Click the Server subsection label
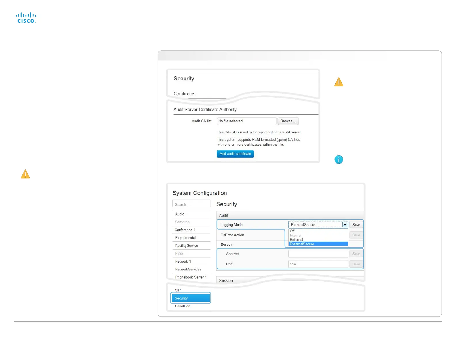 click(226, 245)
